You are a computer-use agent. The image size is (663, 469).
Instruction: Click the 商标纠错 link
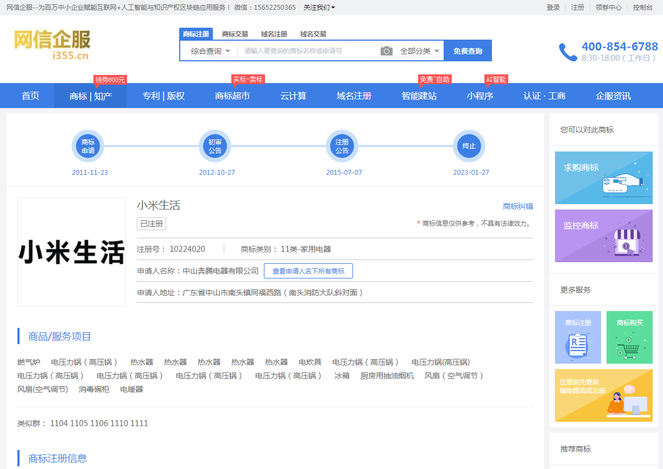pos(518,206)
